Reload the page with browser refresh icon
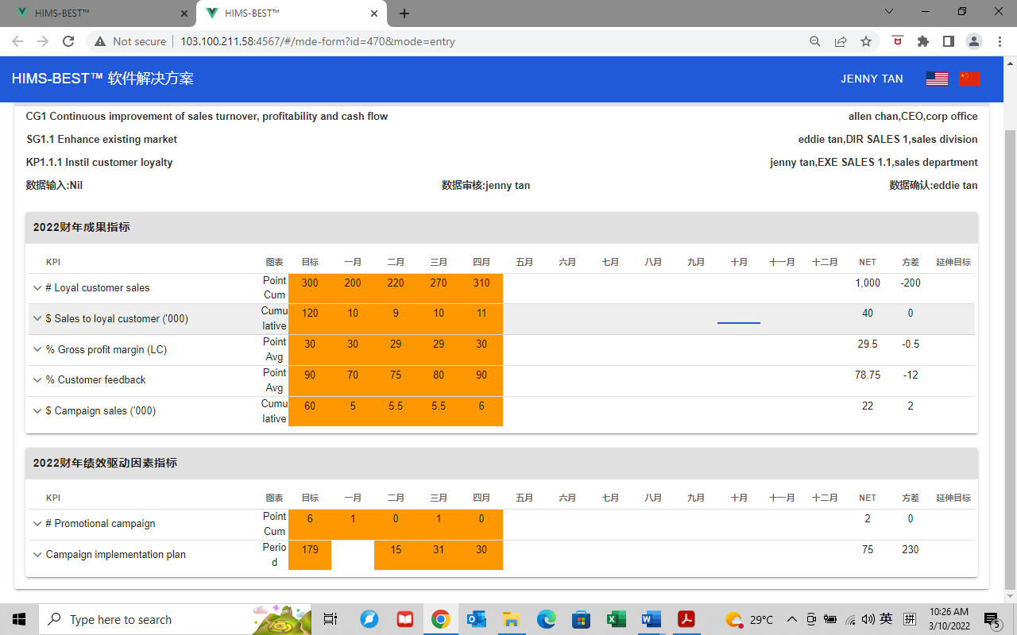The width and height of the screenshot is (1017, 635). coord(68,41)
